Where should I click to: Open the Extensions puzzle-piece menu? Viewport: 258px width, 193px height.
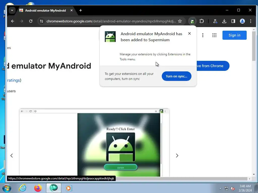pos(202,21)
